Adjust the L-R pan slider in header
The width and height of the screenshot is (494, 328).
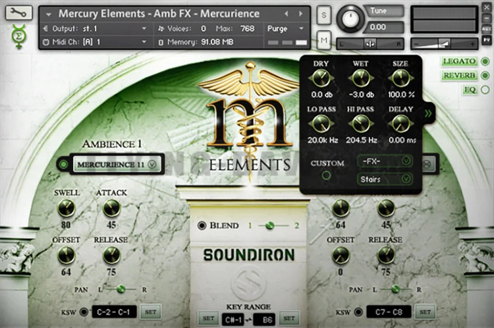pos(370,43)
